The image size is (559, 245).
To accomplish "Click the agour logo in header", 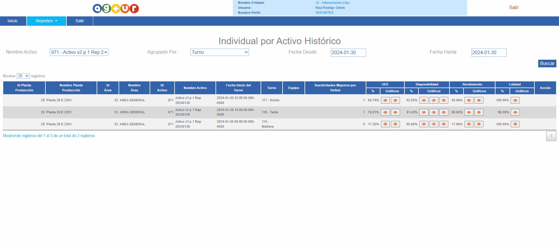I will point(116,8).
